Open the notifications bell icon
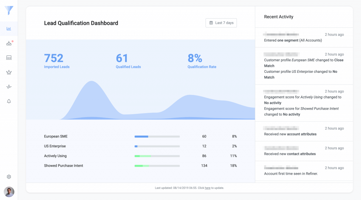The width and height of the screenshot is (361, 200). pos(9,101)
